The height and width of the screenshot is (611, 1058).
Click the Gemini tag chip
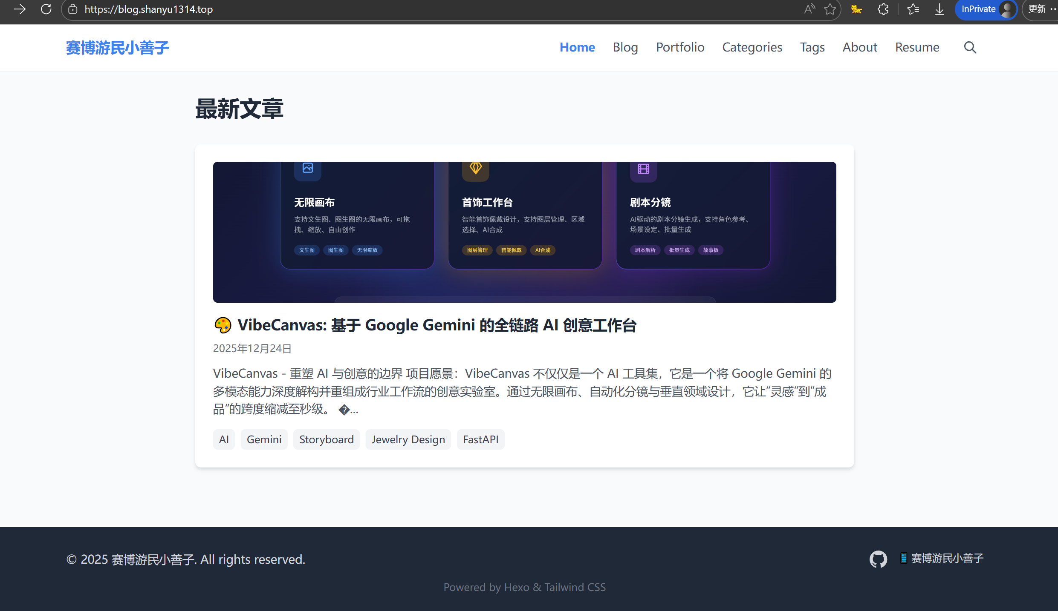264,439
